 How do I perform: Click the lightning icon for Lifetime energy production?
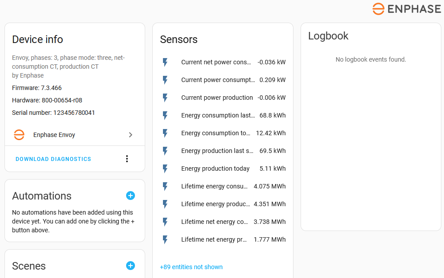click(x=165, y=204)
